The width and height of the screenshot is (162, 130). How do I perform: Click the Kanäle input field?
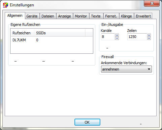(x=108, y=37)
